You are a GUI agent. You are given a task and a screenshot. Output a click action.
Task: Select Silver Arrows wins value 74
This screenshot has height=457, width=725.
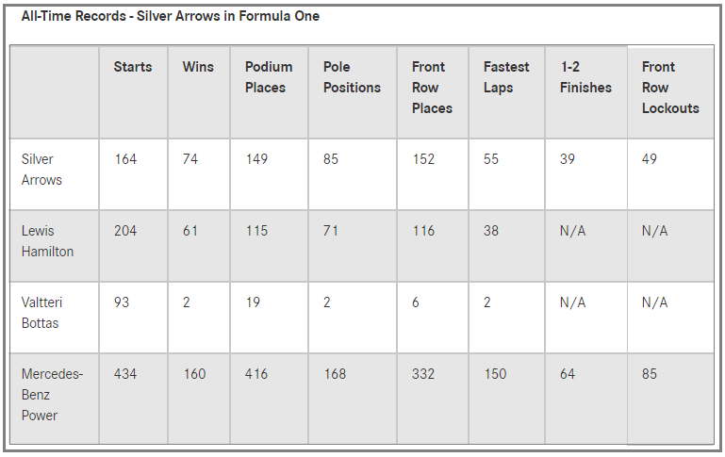(x=190, y=159)
